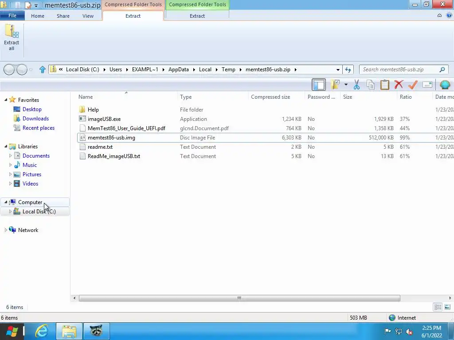Select the Help folder
This screenshot has height=340, width=454.
point(93,110)
